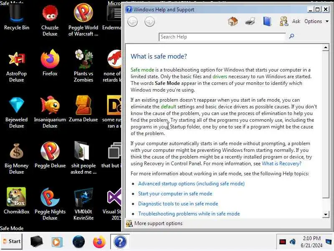334x251 pixels.
Task: Click the help scrollbar down arrow
Action: point(326,214)
